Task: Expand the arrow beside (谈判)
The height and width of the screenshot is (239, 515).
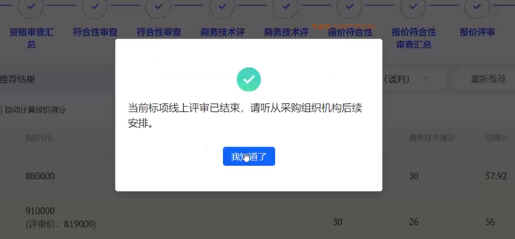Action: tap(425, 79)
